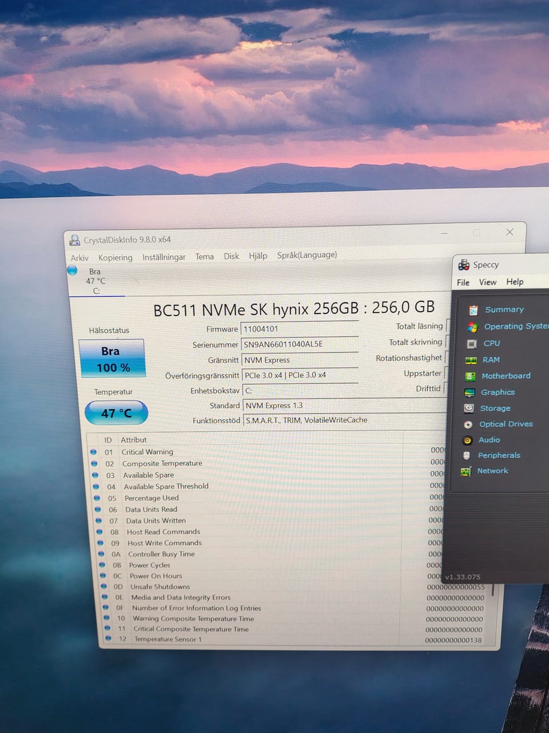Click the Funktionsstöd field with S.M.A.R.T., TRIM
This screenshot has width=549, height=733.
[x=345, y=420]
